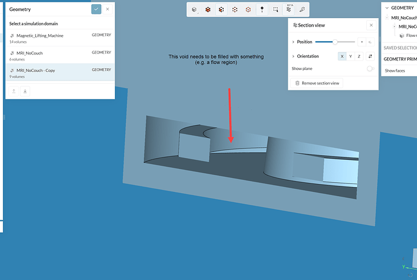
Task: Enable the box selection tool
Action: point(276,10)
